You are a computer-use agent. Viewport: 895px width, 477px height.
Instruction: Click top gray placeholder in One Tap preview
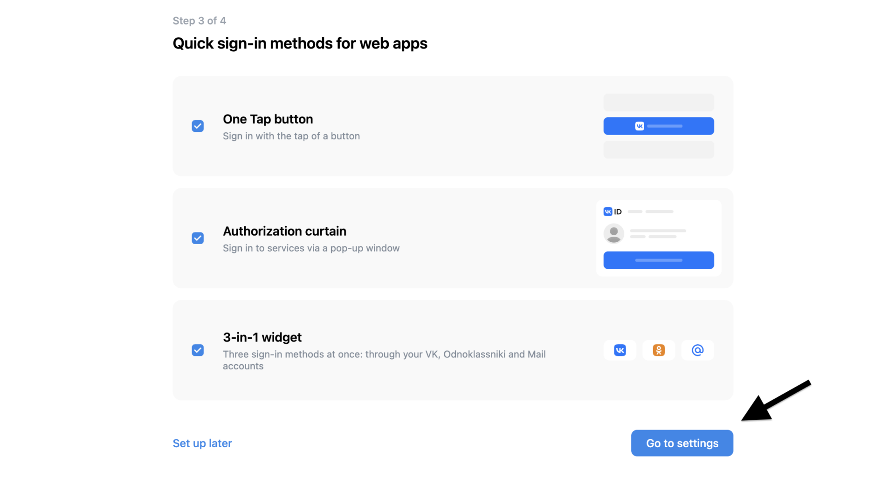pos(658,102)
